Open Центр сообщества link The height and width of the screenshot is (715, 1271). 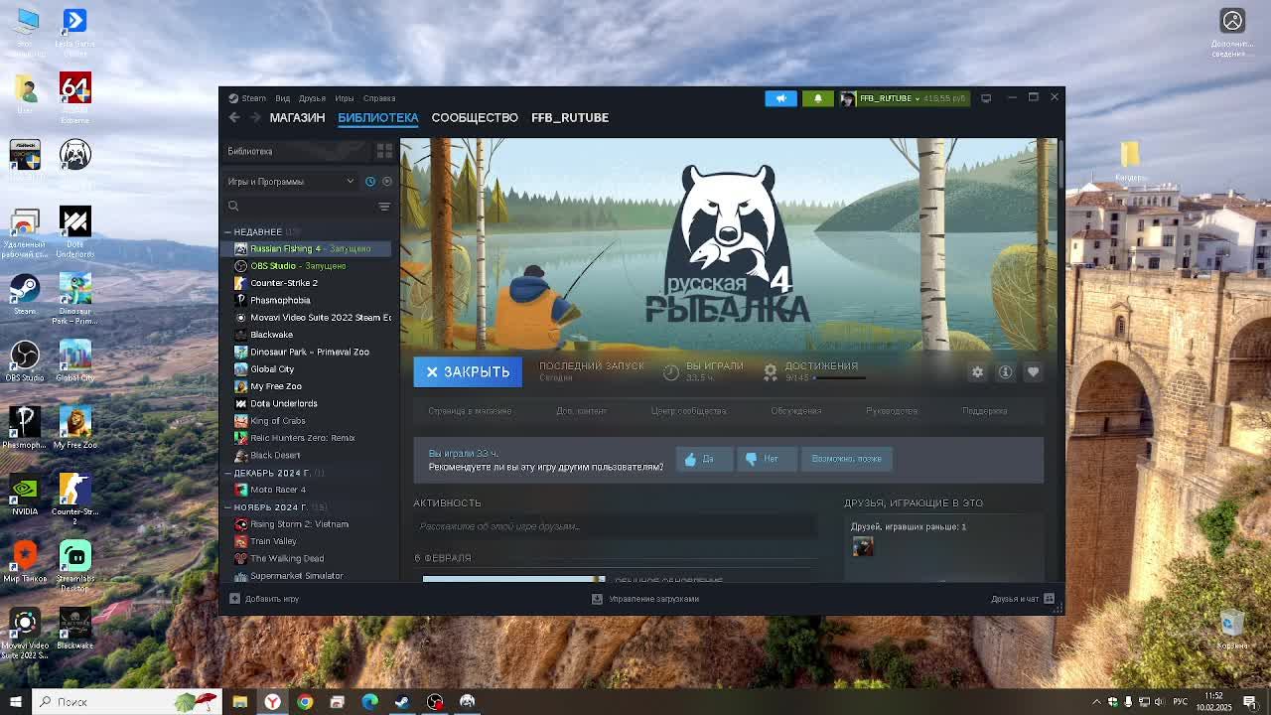pyautogui.click(x=688, y=410)
